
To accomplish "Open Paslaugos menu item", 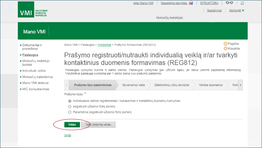I will 30,55.
